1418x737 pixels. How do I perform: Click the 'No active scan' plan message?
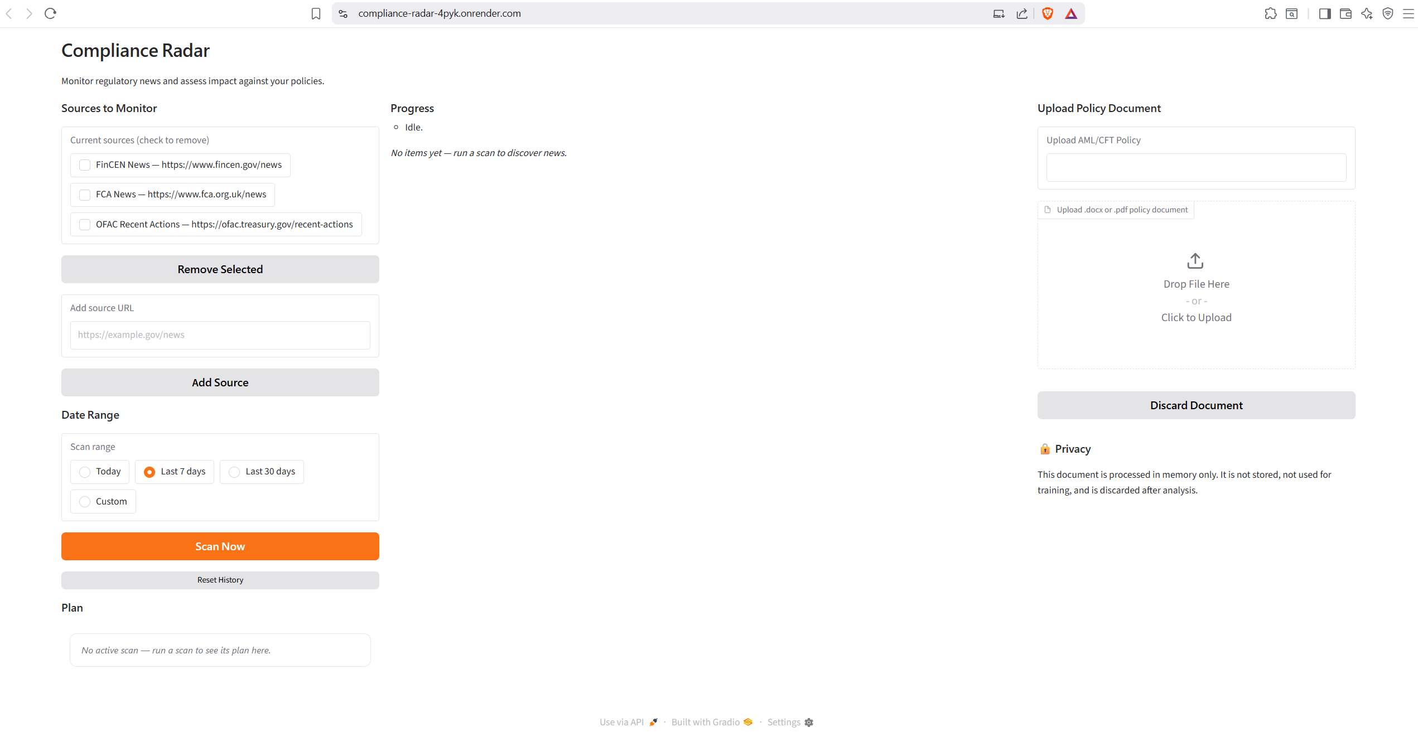click(x=176, y=650)
